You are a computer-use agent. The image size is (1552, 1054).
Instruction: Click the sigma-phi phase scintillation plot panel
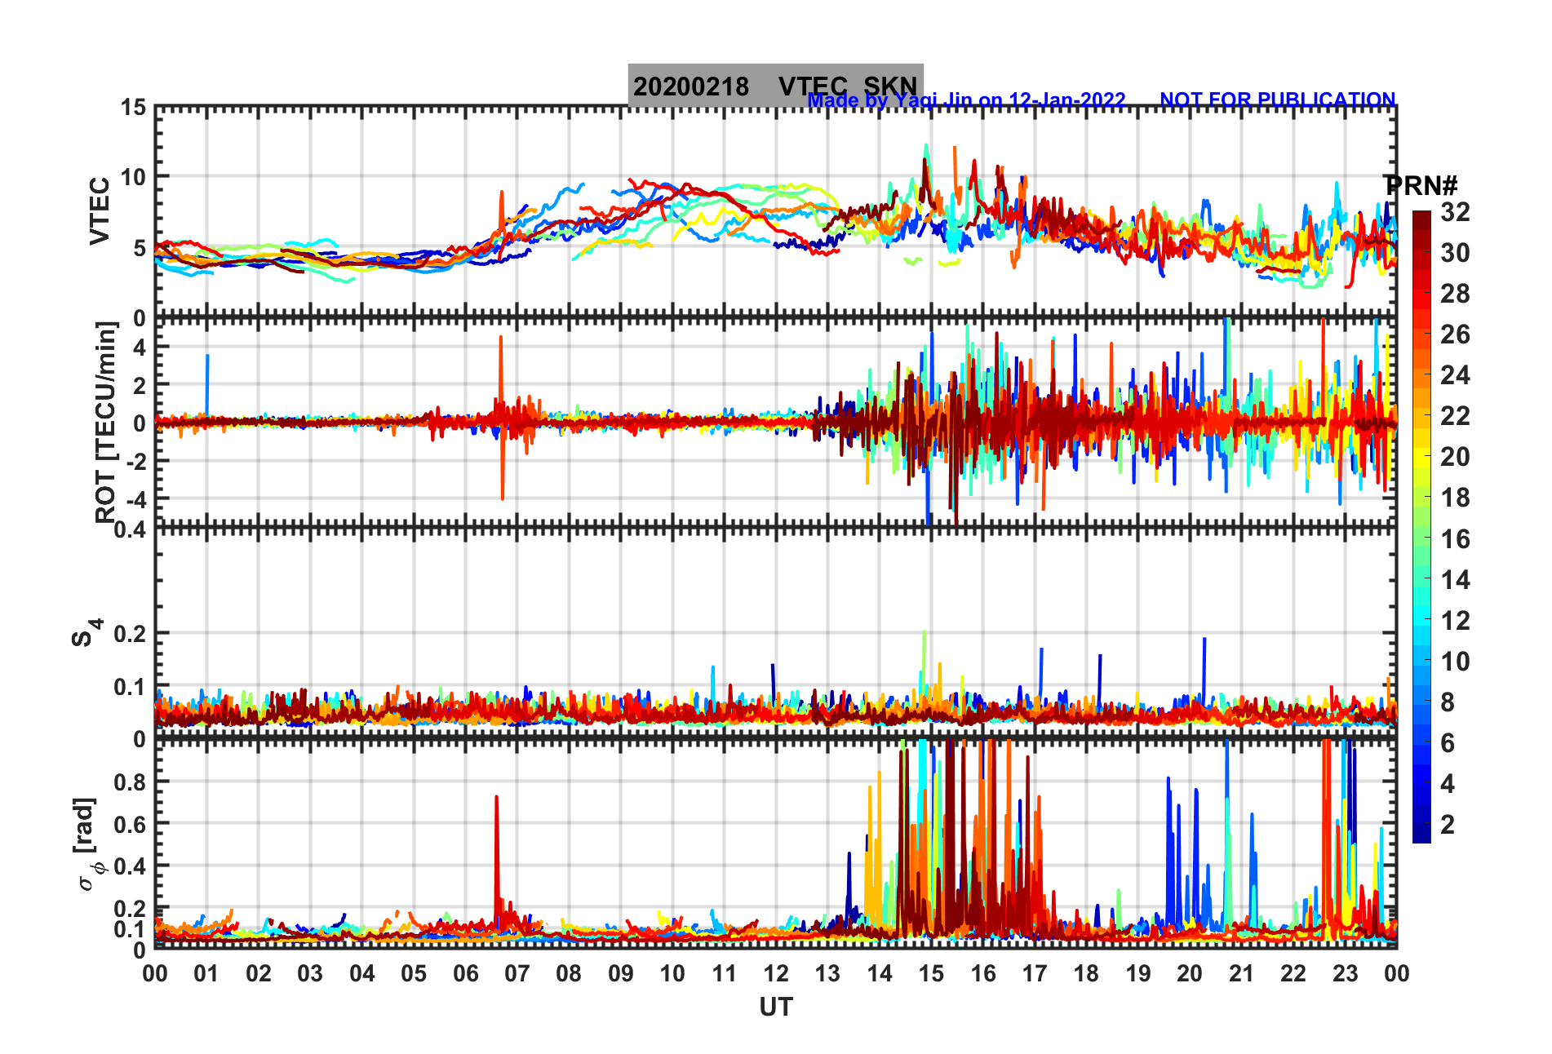(776, 844)
